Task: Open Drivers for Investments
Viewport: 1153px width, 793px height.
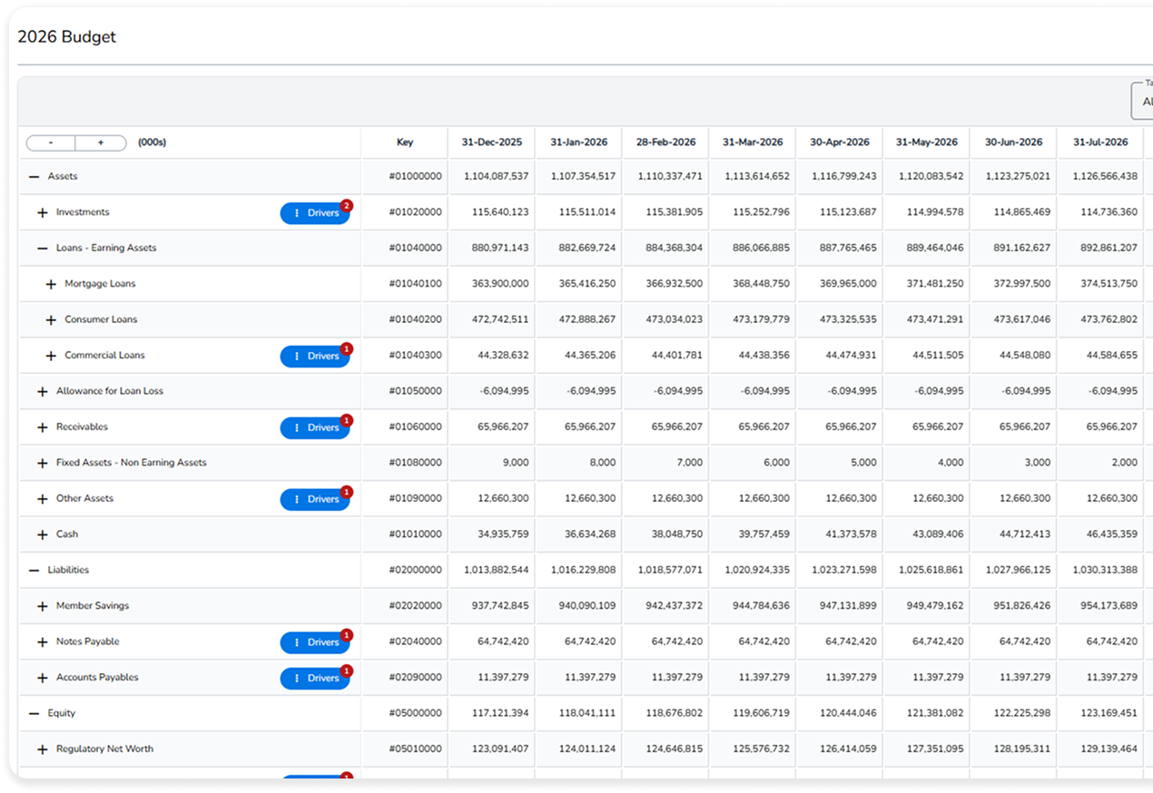Action: (315, 213)
